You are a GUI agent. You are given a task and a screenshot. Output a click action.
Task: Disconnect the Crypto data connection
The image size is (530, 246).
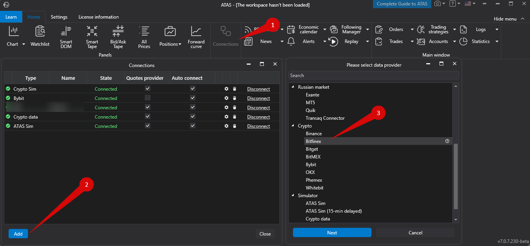(258, 117)
